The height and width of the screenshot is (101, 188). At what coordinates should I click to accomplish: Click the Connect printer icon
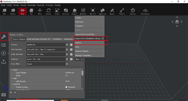coord(122,11)
